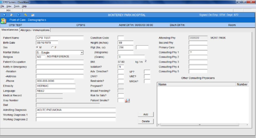
Task: Open the View menu
Action: (9, 6)
